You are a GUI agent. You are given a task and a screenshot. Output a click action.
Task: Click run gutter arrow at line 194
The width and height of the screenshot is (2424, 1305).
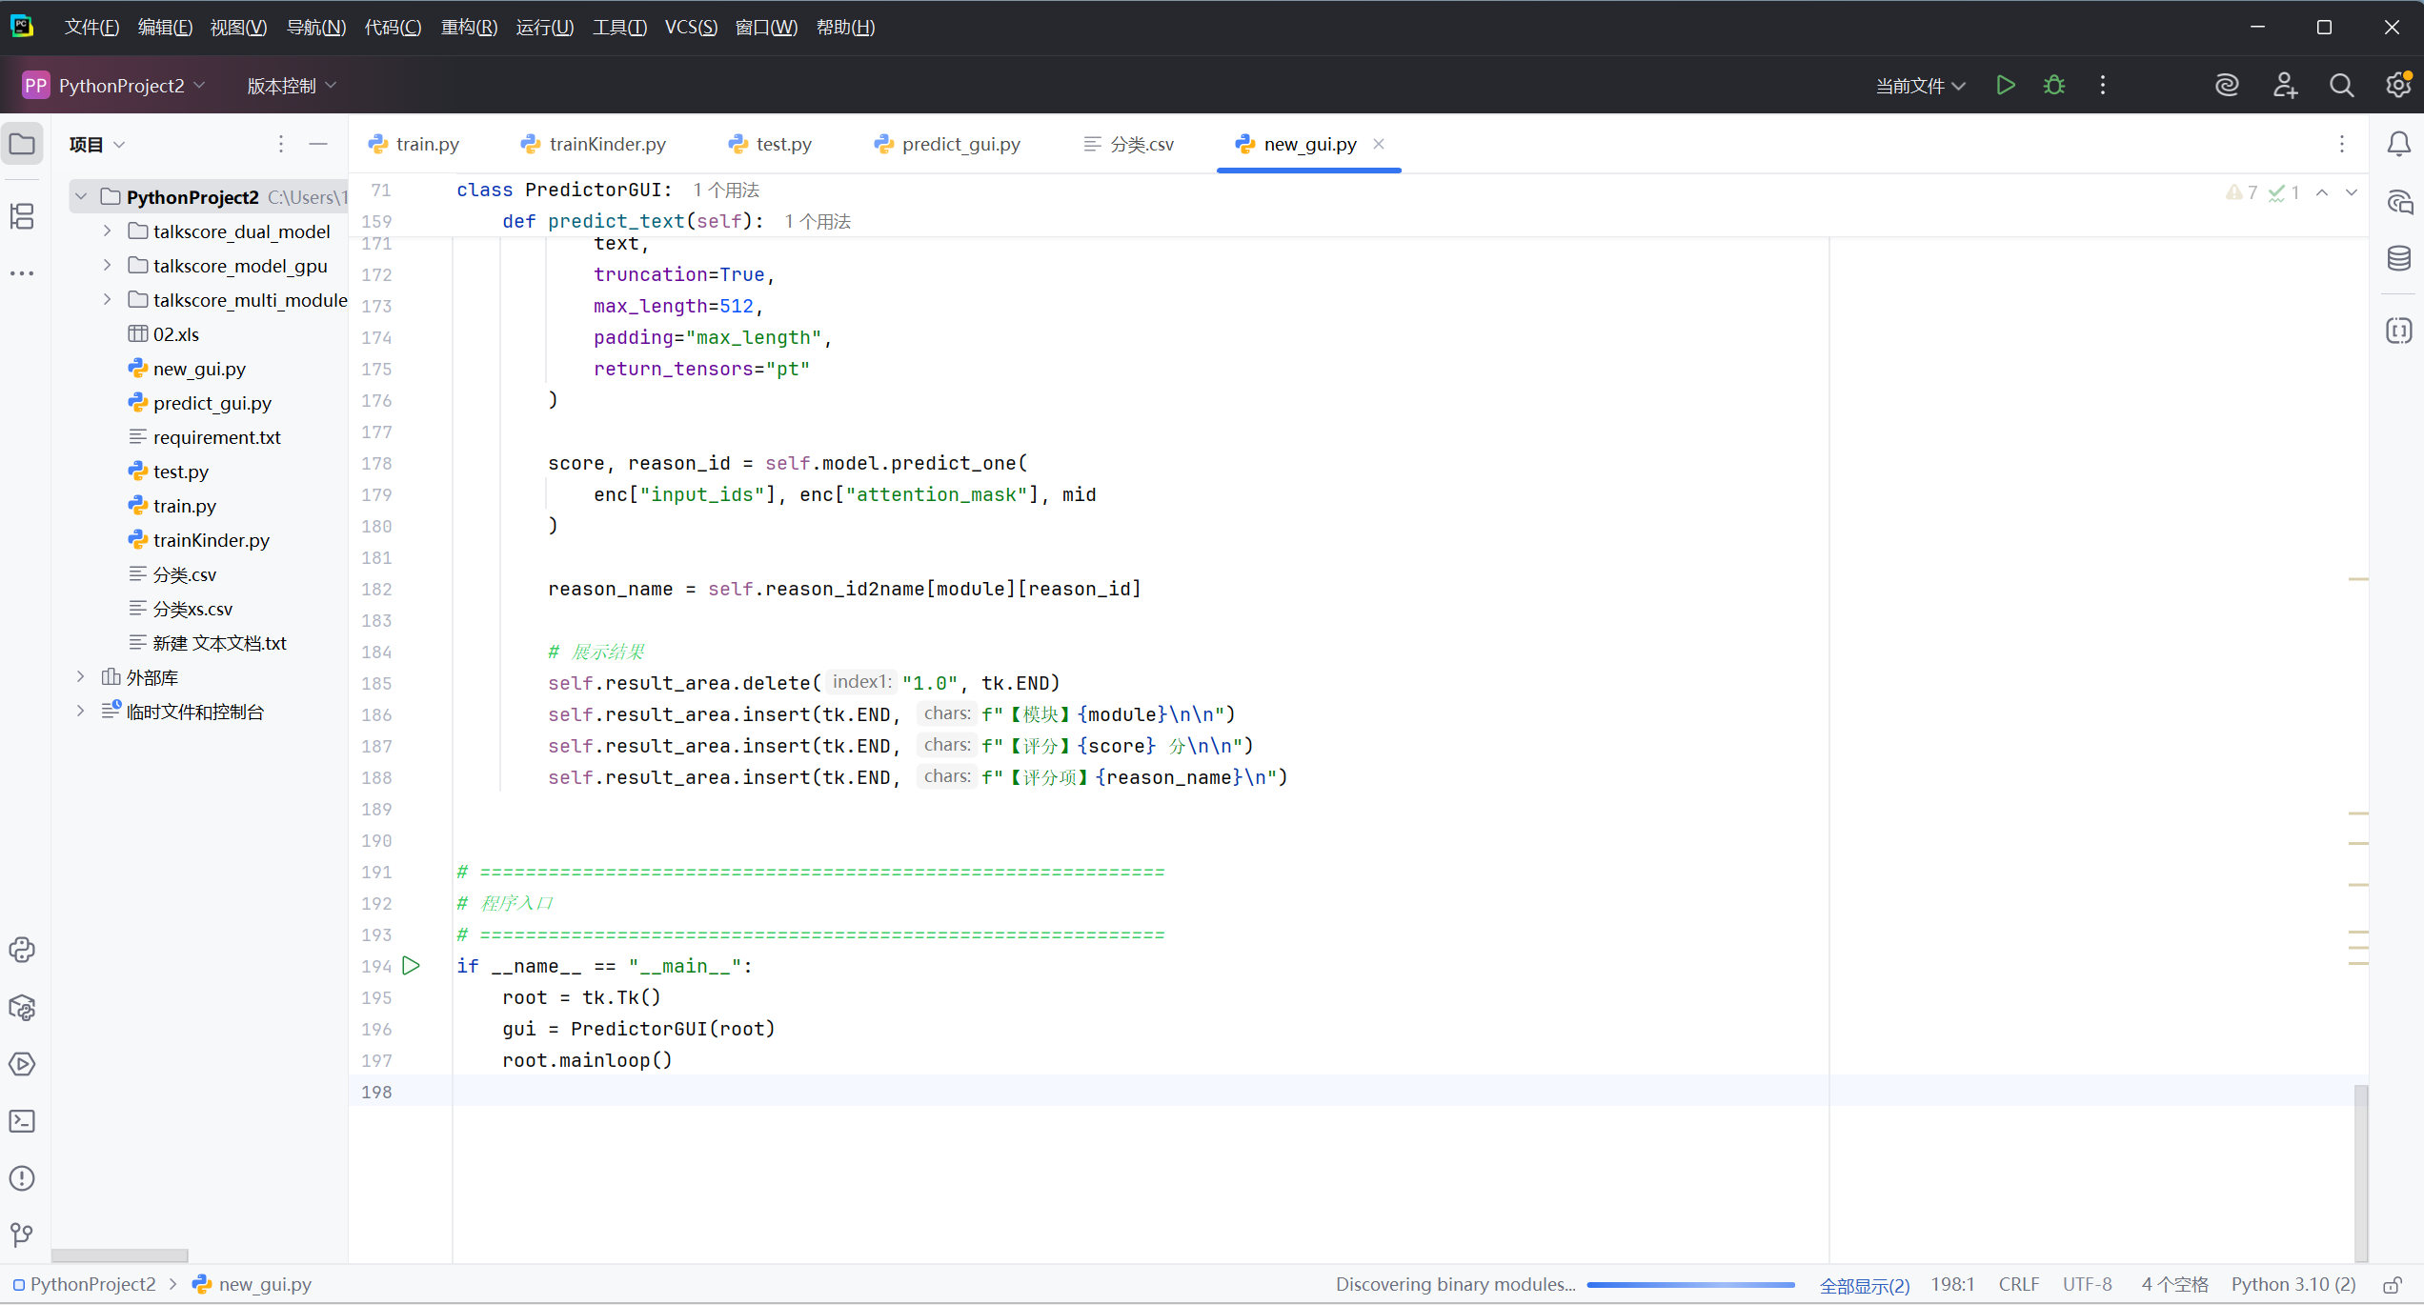pyautogui.click(x=411, y=966)
